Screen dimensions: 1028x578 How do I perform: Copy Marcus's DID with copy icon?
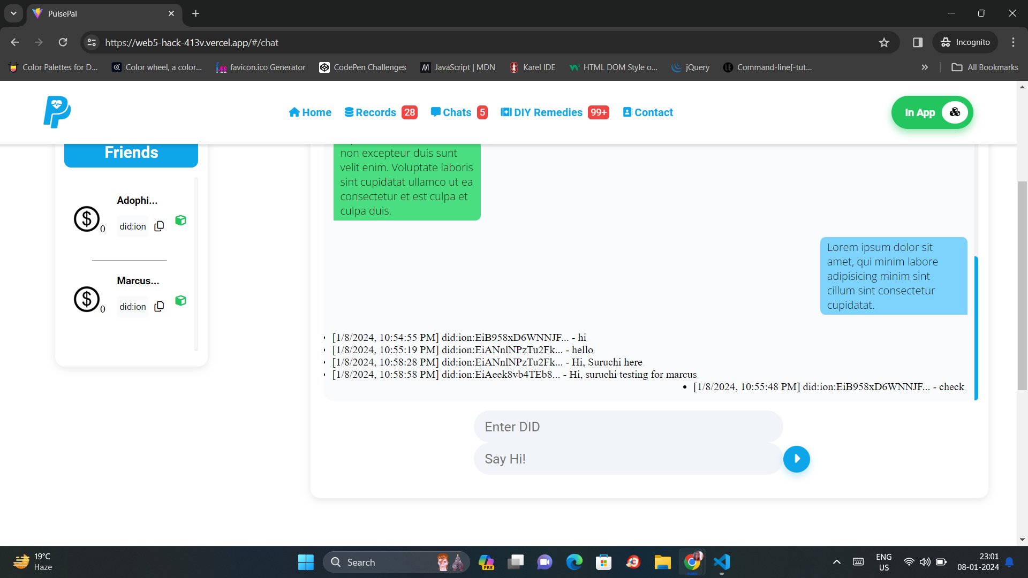pos(159,307)
